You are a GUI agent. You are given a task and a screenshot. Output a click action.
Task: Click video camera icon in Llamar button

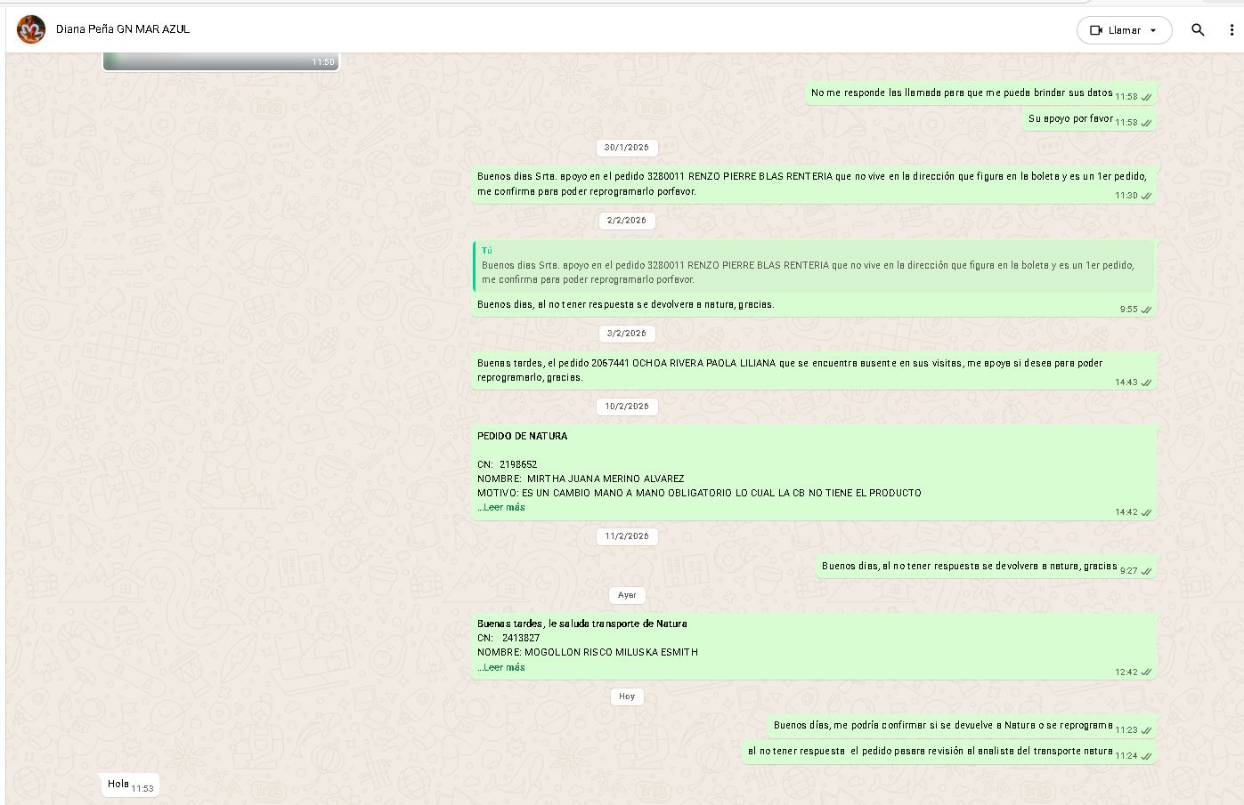[x=1096, y=30]
